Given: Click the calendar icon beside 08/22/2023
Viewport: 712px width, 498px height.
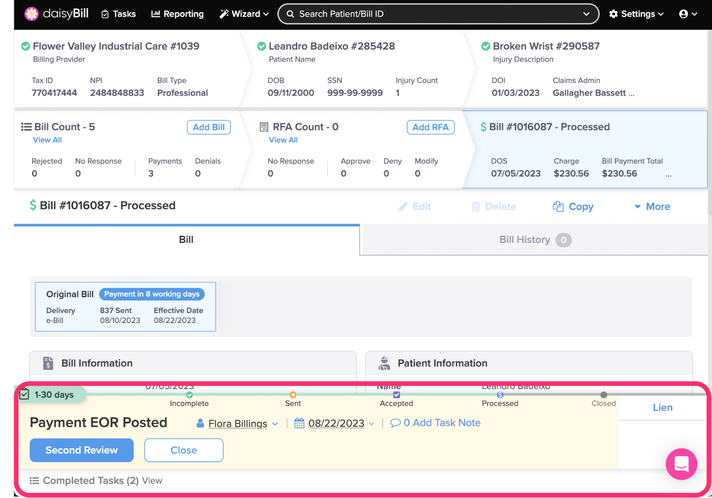Looking at the screenshot, I should tap(299, 423).
